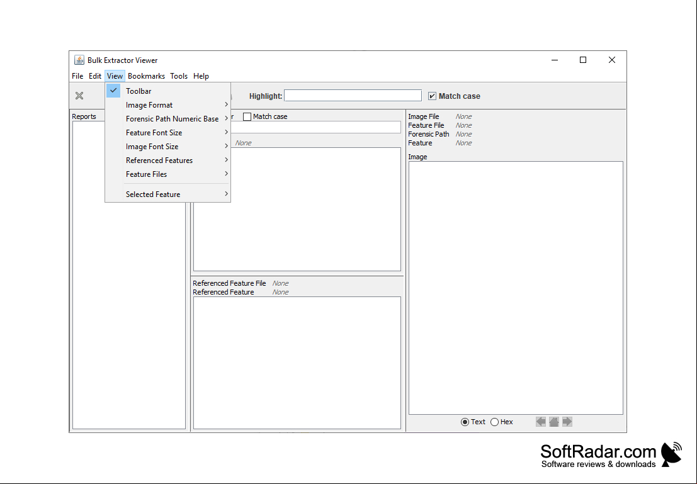Close the Bulk Extractor Viewer window
This screenshot has width=697, height=484.
pyautogui.click(x=611, y=60)
